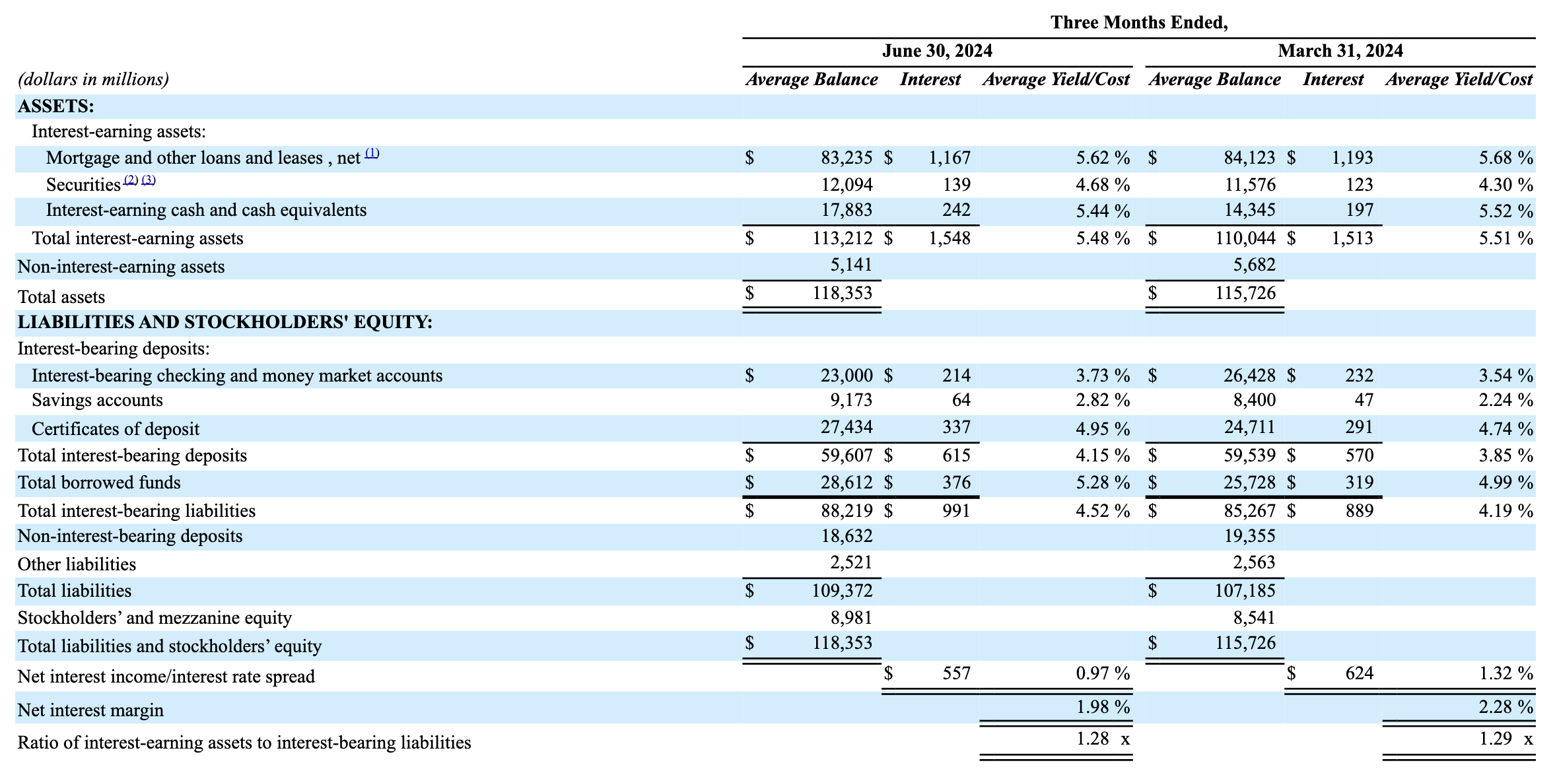Click the 'Savings accounts' row label

click(x=97, y=400)
